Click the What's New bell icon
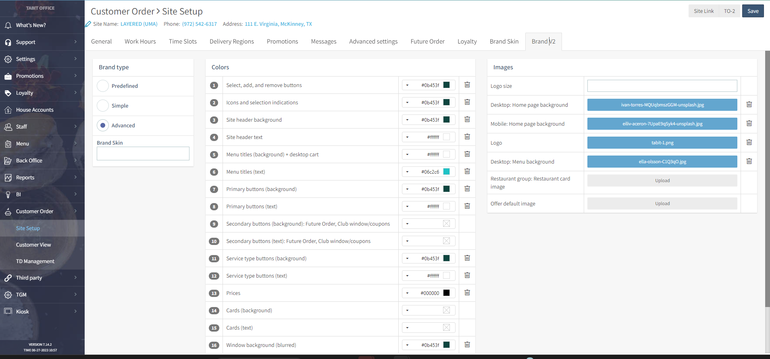Screen dimensions: 770x359 pos(8,25)
